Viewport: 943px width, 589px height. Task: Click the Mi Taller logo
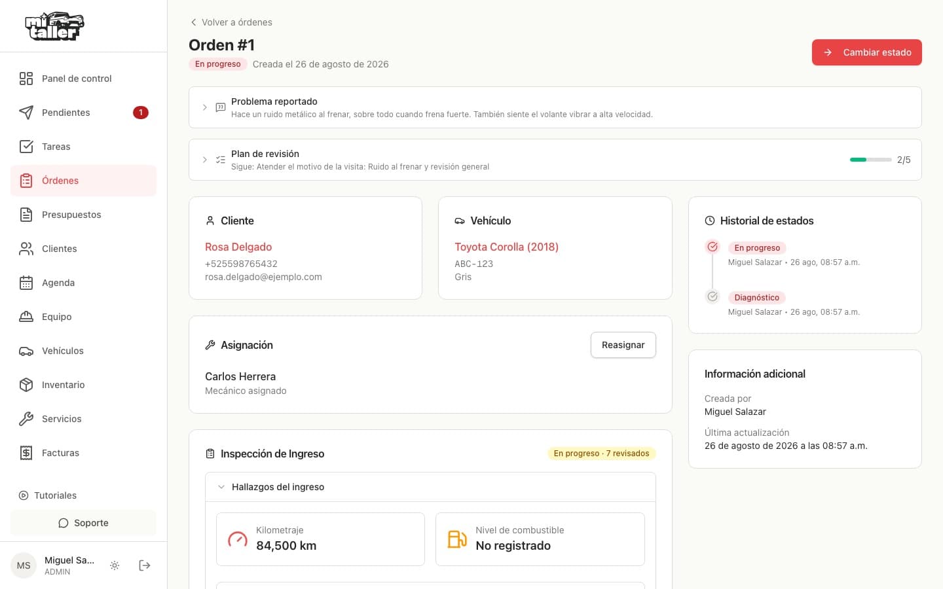point(55,26)
